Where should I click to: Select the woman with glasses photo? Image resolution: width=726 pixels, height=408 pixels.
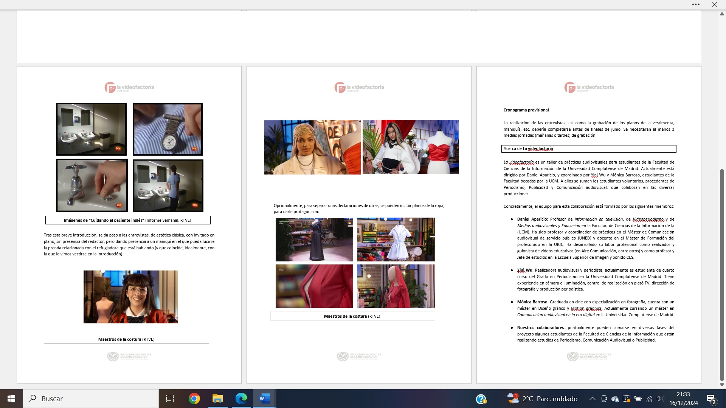tap(130, 297)
